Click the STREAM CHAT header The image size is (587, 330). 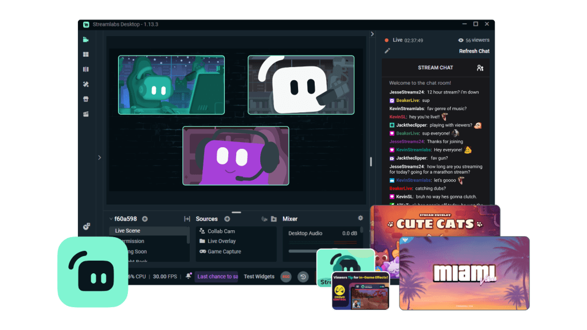click(436, 68)
